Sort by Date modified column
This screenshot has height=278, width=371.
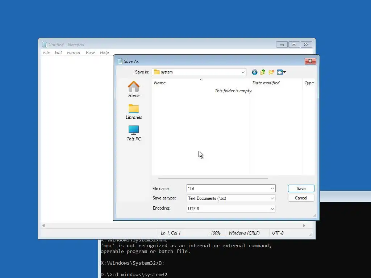click(276, 83)
